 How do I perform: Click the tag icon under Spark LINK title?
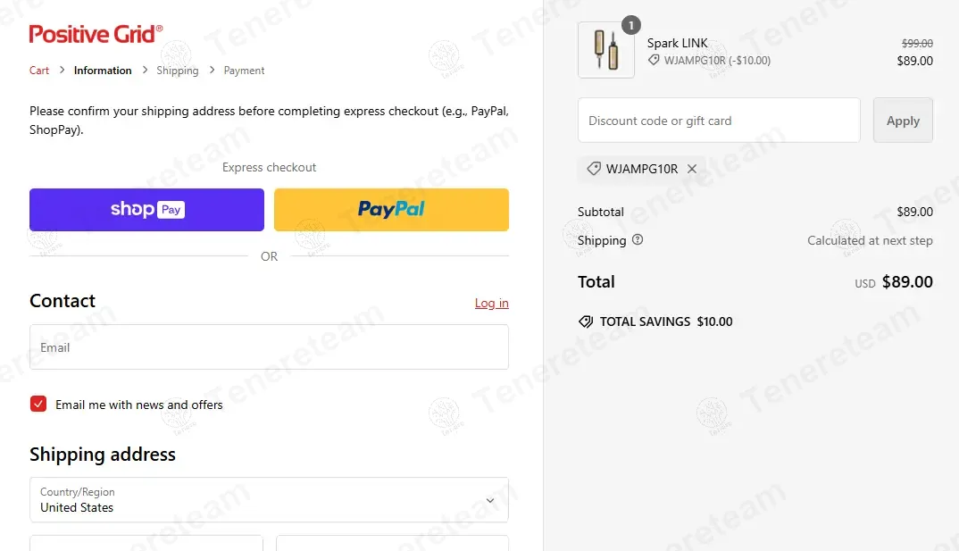click(x=654, y=61)
